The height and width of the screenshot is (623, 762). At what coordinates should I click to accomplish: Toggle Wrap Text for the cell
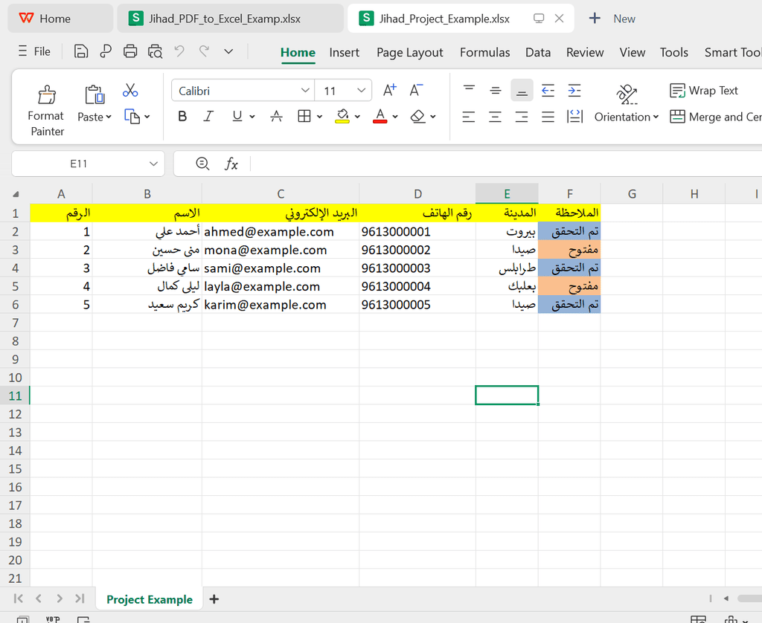[704, 91]
